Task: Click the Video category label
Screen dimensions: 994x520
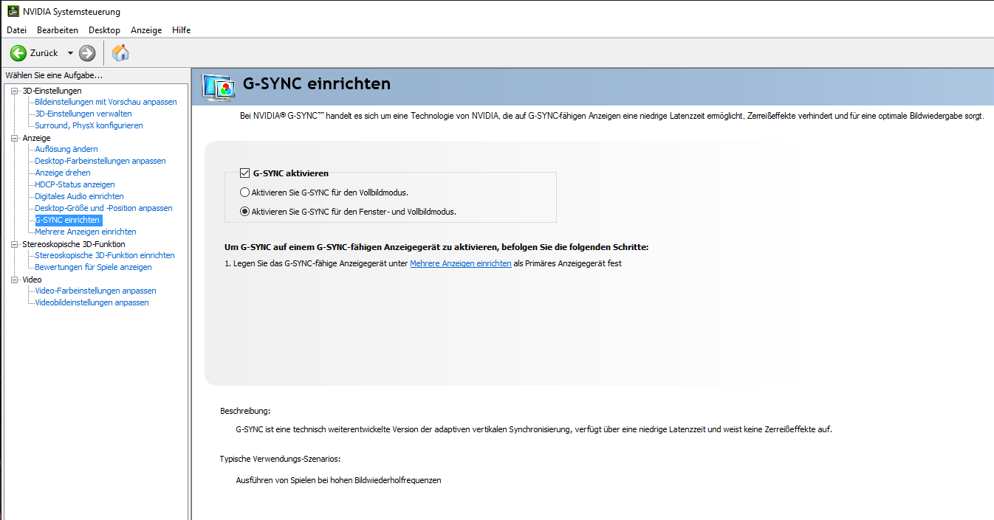Action: coord(32,280)
